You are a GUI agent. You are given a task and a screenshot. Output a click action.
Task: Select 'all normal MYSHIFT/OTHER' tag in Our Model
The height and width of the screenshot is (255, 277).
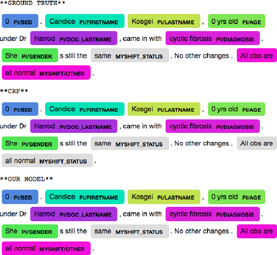pos(46,248)
